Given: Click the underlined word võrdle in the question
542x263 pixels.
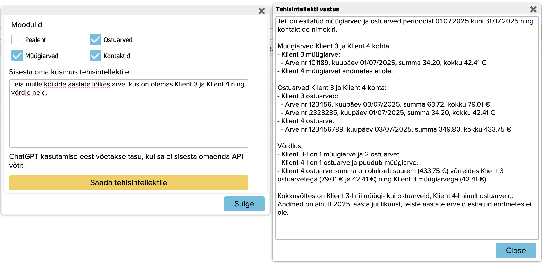Looking at the screenshot, I should 21,93.
